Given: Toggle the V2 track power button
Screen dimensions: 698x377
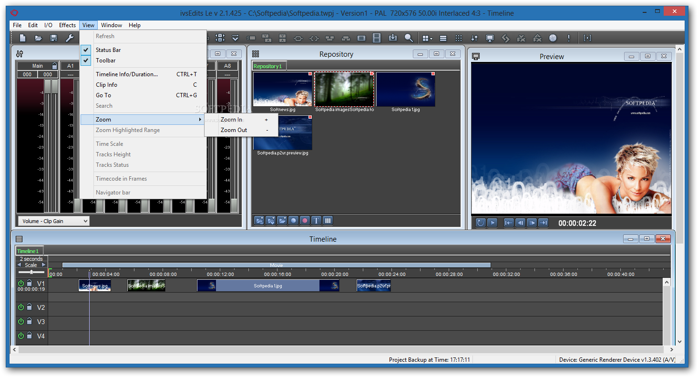Looking at the screenshot, I should 21,307.
